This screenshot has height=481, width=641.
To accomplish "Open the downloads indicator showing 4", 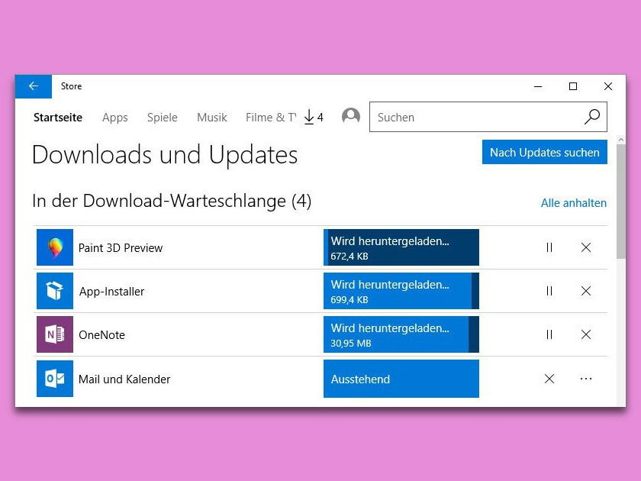I will point(314,118).
